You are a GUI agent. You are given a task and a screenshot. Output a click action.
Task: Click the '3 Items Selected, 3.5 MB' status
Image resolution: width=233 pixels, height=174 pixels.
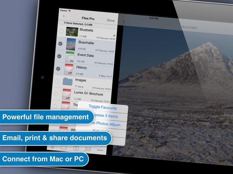click(x=78, y=24)
